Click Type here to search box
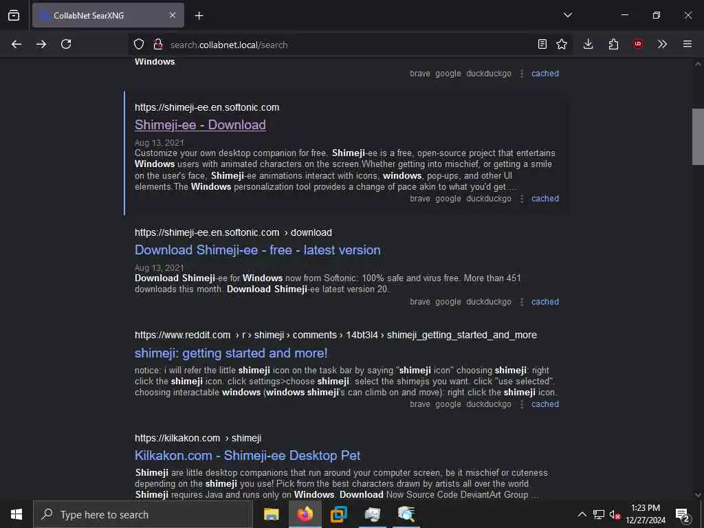This screenshot has width=704, height=528. click(143, 514)
